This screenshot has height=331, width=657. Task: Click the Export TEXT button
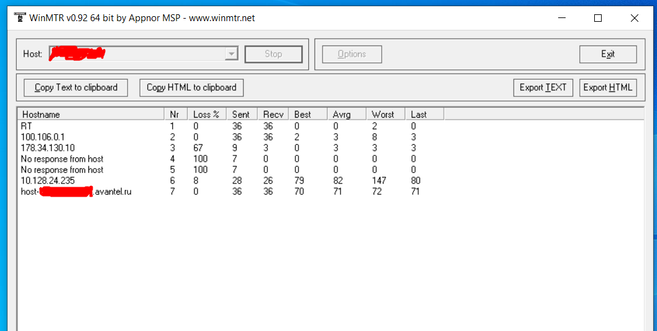543,88
